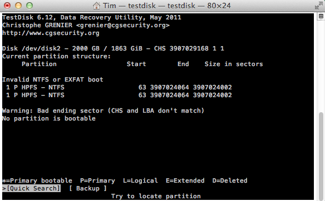325x201 pixels.
Task: Click 'Warning: Bad ending sector' message
Action: (x=103, y=110)
